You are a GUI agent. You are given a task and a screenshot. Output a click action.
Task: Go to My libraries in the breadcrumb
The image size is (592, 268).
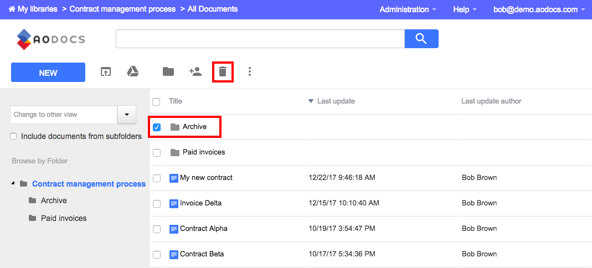(x=37, y=9)
